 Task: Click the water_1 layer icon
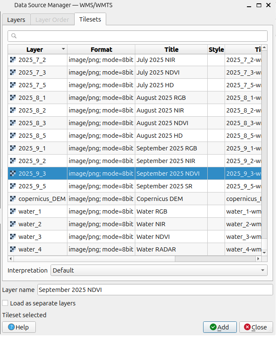(x=13, y=211)
